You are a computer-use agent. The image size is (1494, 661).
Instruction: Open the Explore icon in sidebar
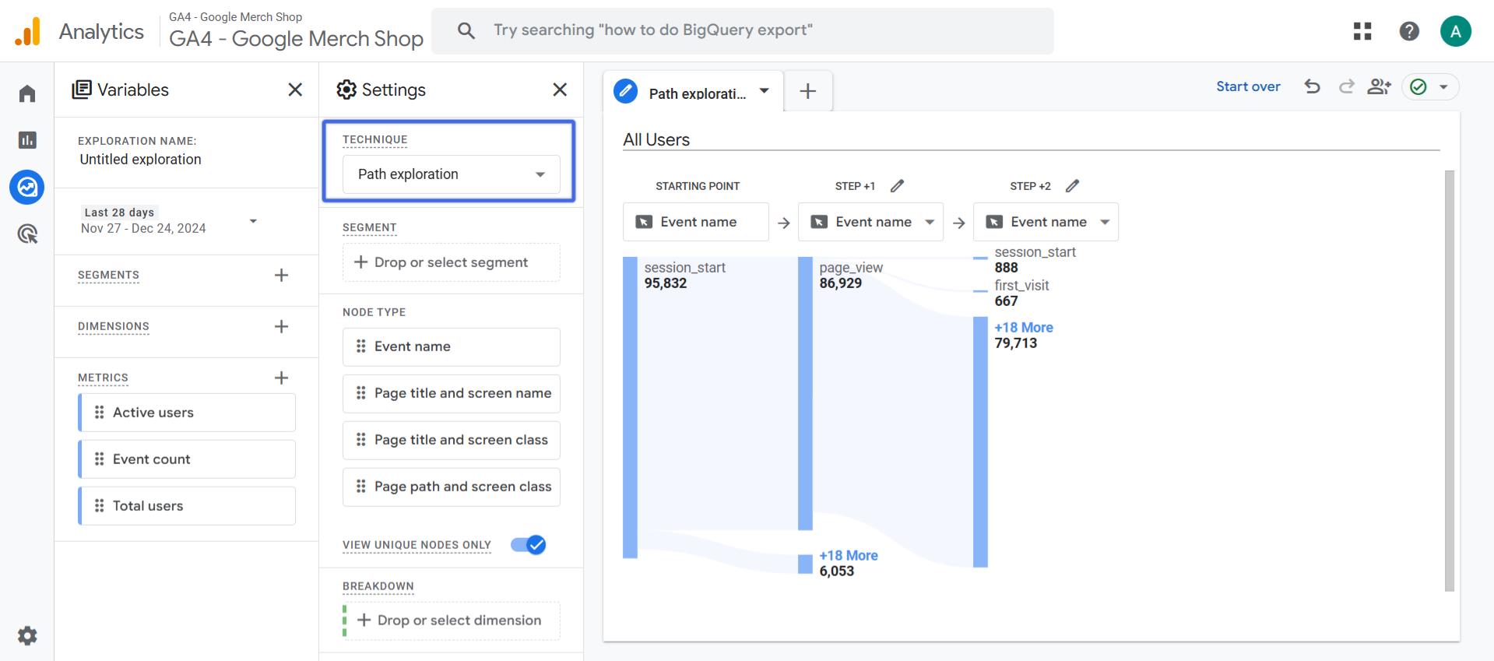tap(27, 187)
